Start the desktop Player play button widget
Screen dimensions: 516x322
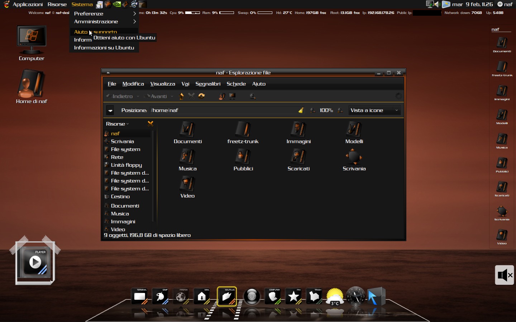tap(35, 262)
